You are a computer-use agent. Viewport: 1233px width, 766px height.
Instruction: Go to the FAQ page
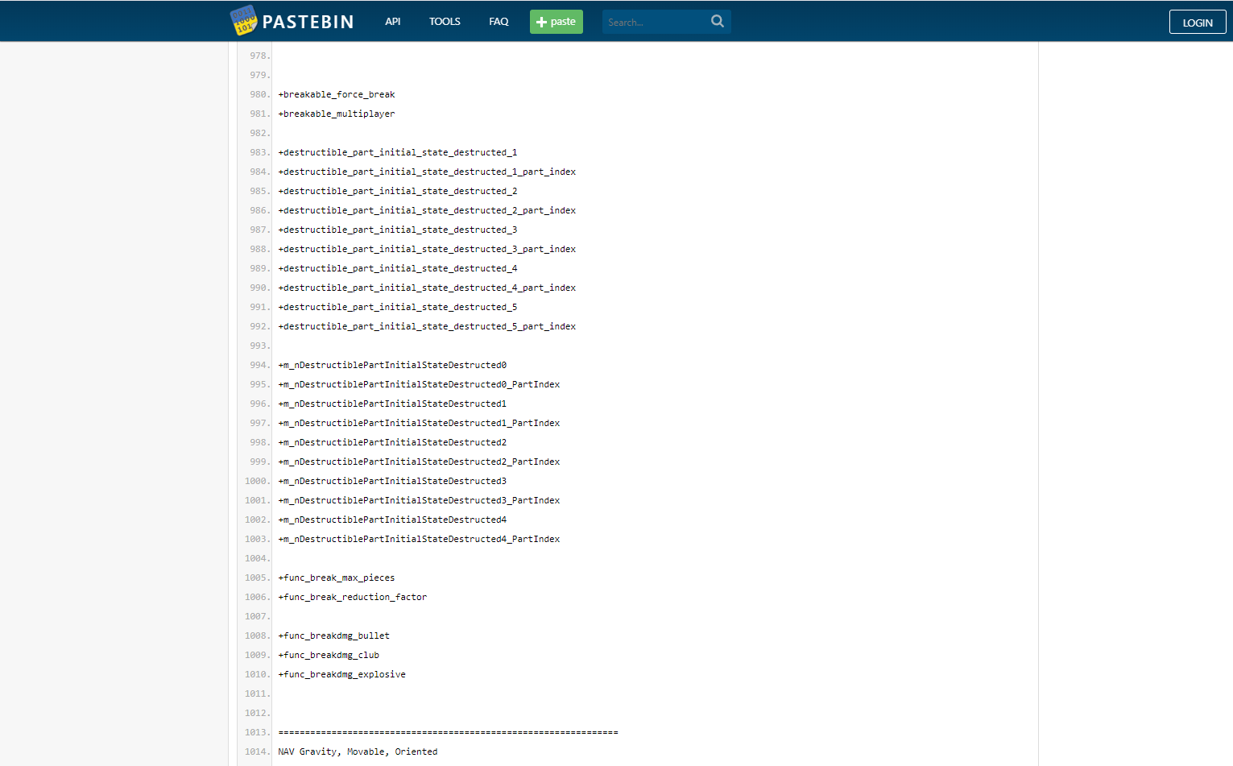tap(499, 22)
